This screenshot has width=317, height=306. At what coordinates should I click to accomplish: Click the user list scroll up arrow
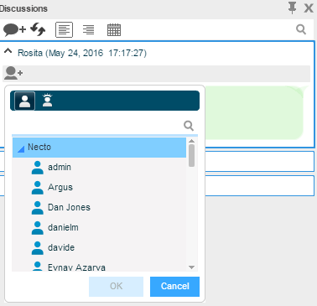tap(191, 141)
